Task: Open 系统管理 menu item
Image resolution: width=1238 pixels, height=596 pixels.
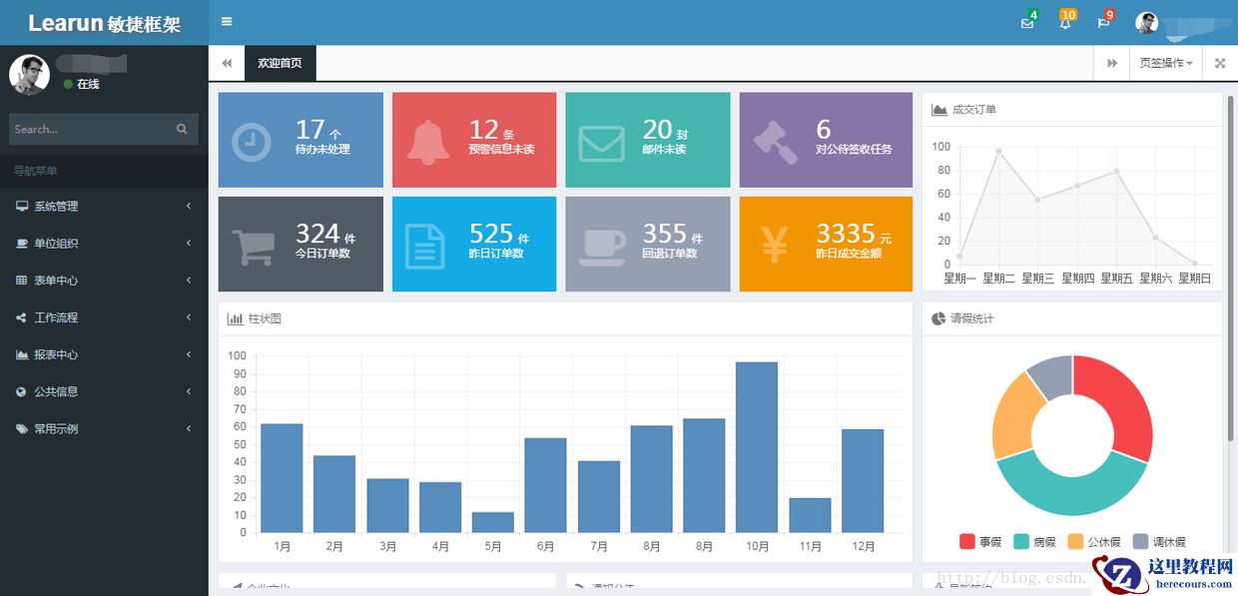Action: [104, 207]
